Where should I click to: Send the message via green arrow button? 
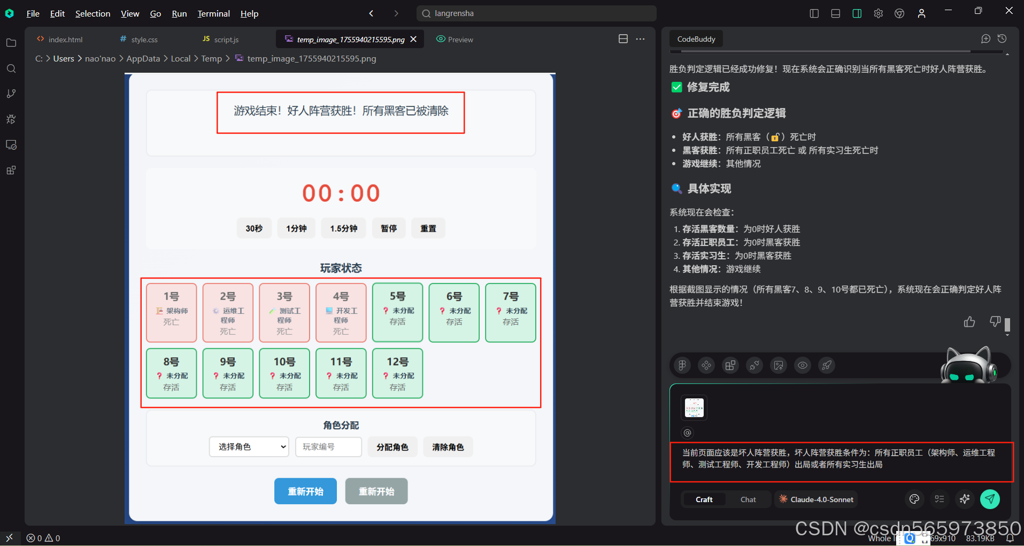990,499
